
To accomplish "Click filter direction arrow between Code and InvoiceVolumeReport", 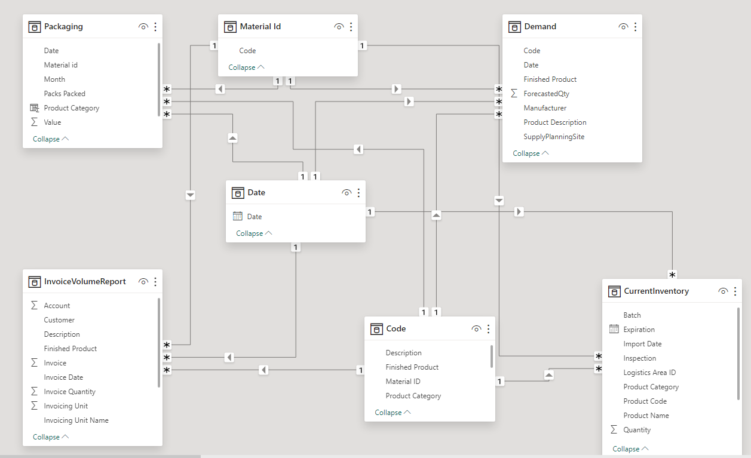I will pos(263,370).
